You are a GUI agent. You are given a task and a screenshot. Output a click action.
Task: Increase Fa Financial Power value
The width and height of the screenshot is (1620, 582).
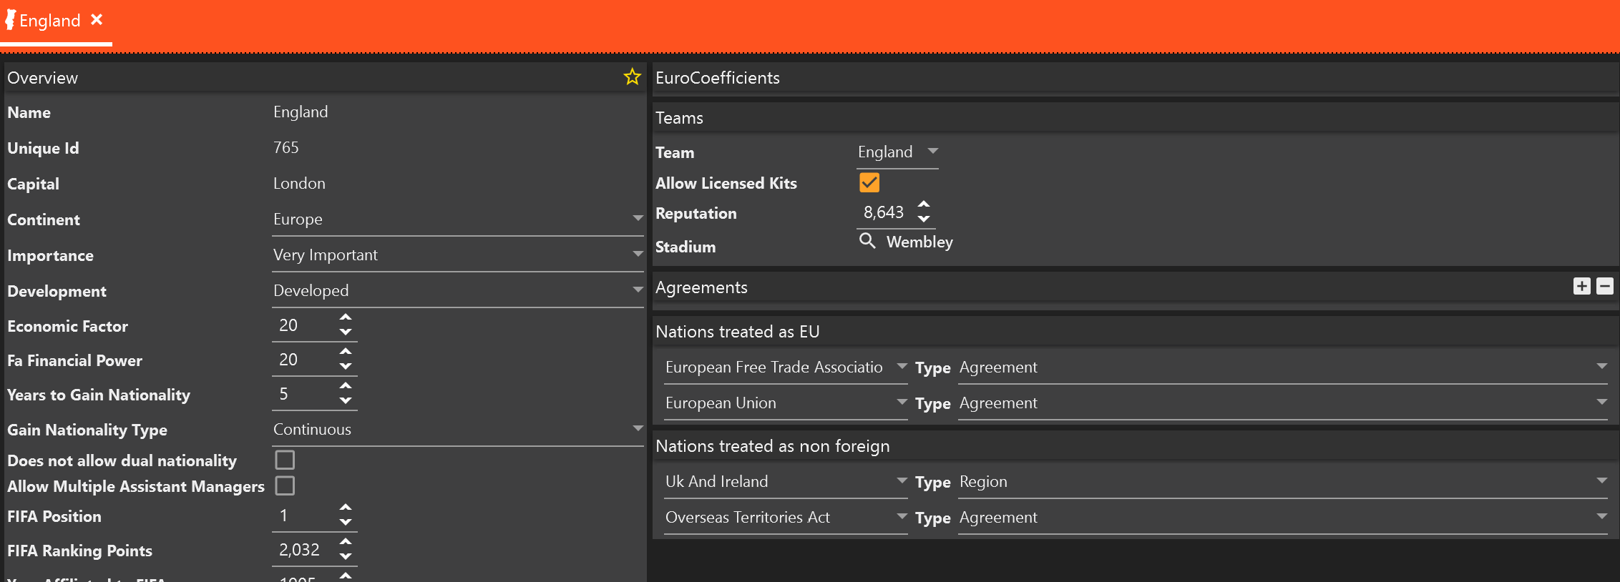346,351
